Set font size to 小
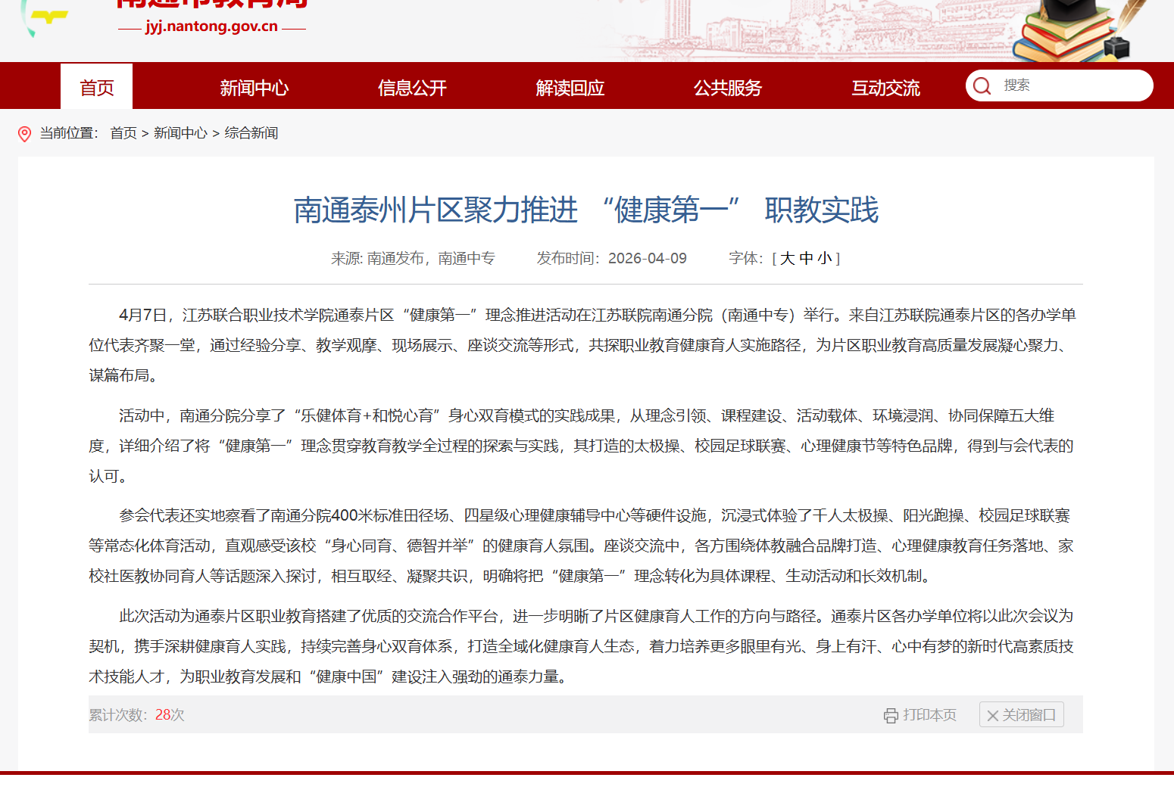The image size is (1174, 790). point(824,258)
